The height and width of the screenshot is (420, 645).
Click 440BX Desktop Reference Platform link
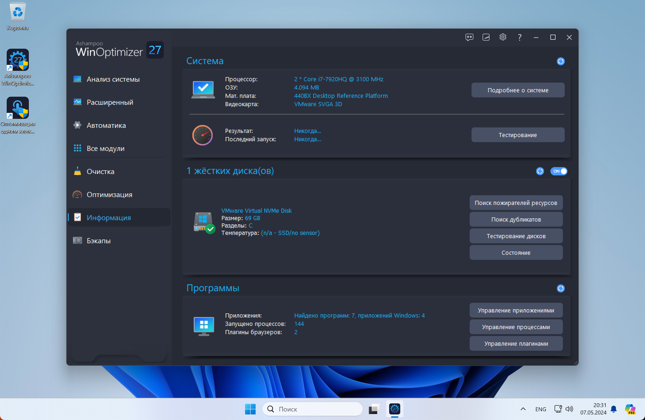pos(341,96)
